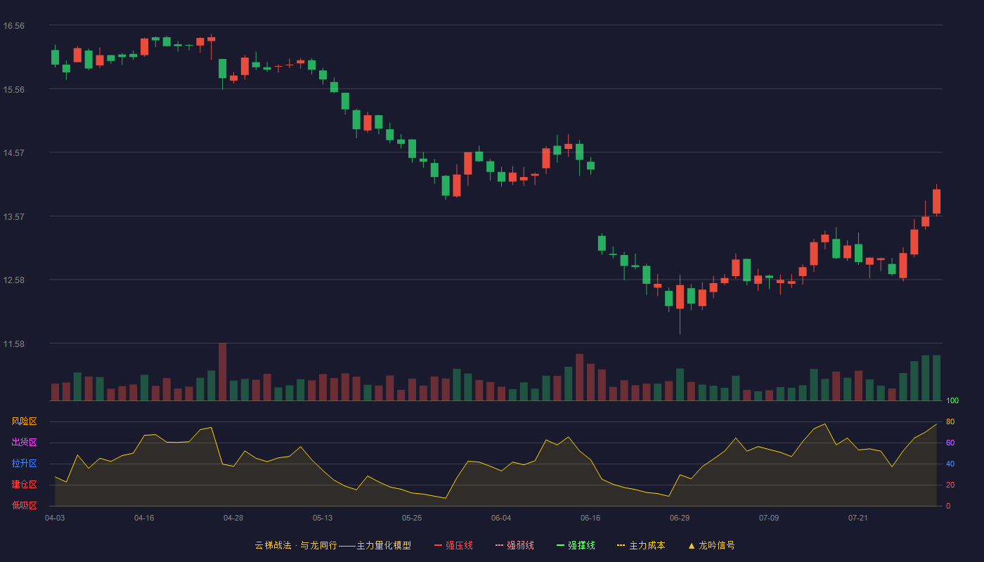Screen dimensions: 984x562
Task: Click the 16.56 price axis label
Action: pyautogui.click(x=14, y=26)
